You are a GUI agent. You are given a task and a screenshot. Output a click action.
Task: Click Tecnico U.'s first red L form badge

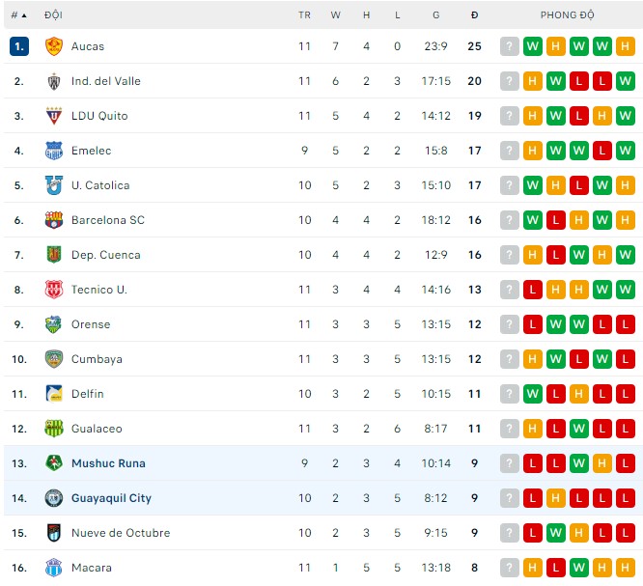(533, 290)
